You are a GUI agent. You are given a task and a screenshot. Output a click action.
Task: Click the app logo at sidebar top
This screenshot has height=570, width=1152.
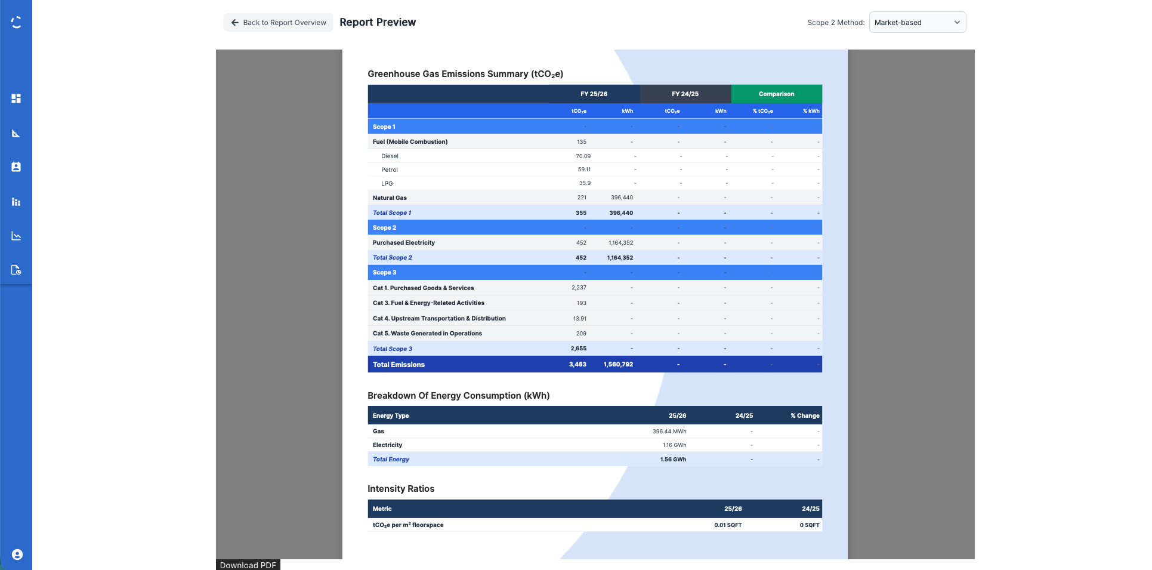pos(16,21)
